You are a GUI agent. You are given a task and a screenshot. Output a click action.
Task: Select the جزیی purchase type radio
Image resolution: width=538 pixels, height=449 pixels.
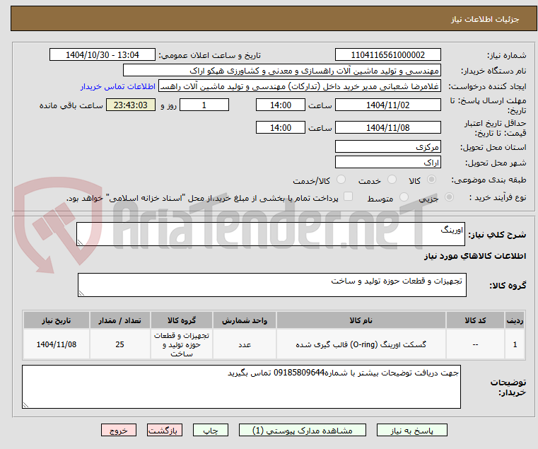[449, 197]
